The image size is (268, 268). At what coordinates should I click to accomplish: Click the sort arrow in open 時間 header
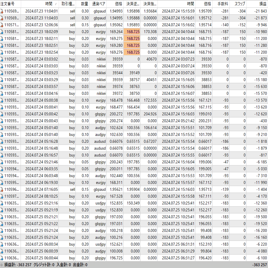(x=55, y=4)
